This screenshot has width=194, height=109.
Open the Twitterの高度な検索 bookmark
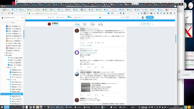pyautogui.click(x=15, y=58)
